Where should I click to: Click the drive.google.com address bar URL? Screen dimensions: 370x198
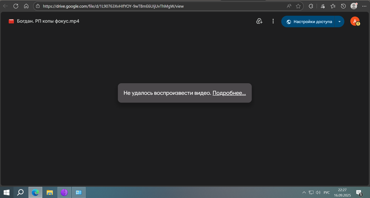click(x=113, y=6)
